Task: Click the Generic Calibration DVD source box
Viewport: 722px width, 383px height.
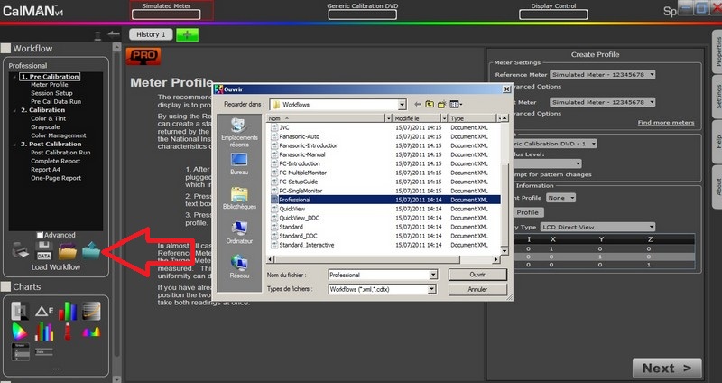Action: tap(363, 14)
